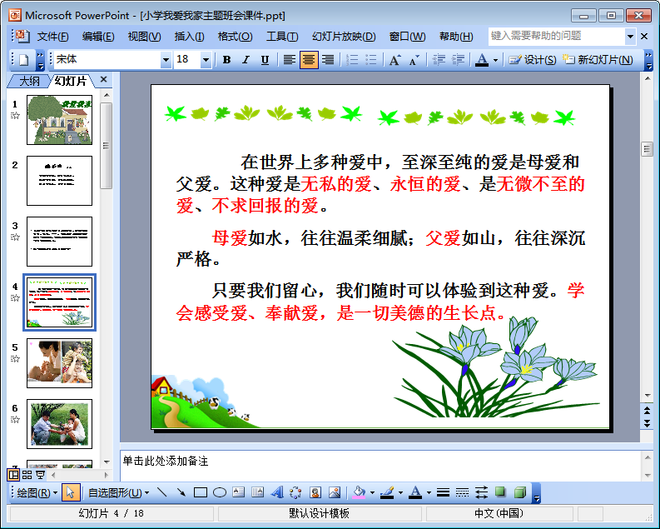
Task: Select slide 1 thumbnail
Action: tap(59, 120)
